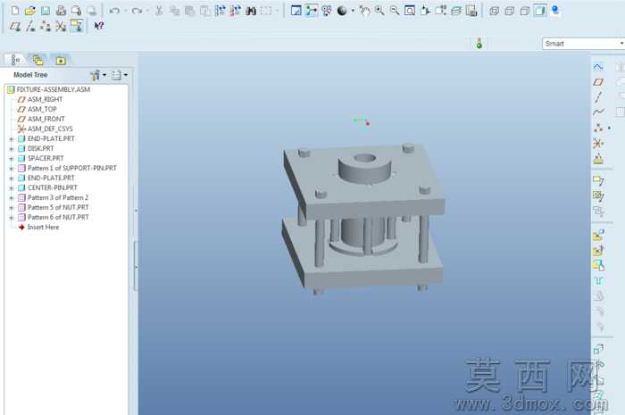Screen dimensions: 625x415
Task: Click the Redo arrow icon
Action: coord(137,11)
